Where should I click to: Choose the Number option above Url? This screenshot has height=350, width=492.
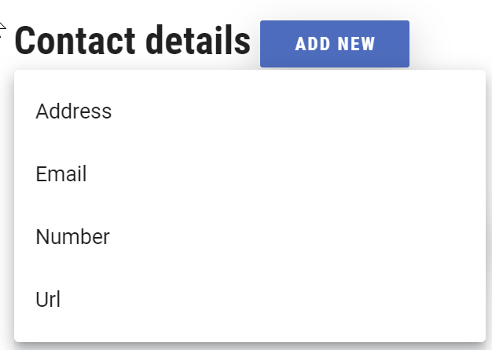point(72,237)
